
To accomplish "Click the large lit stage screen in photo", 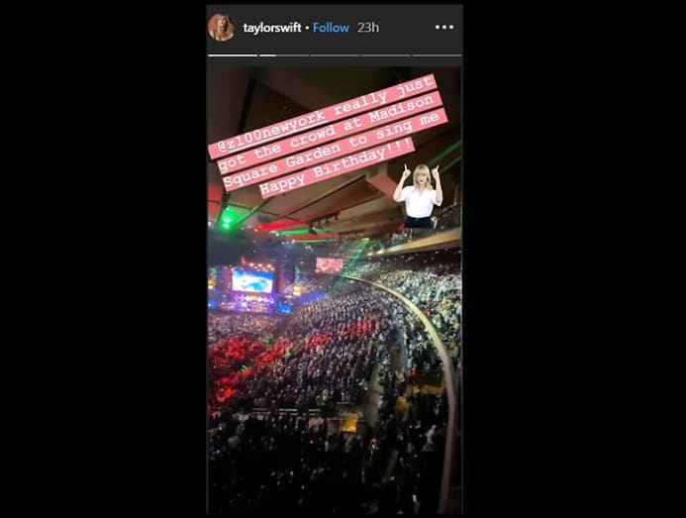I will 252,280.
